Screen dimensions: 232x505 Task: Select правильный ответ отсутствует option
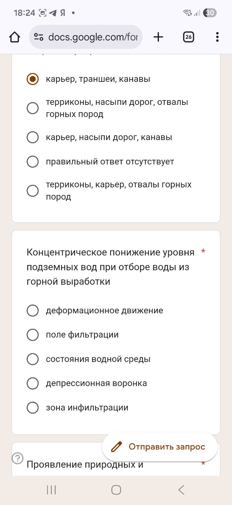click(x=33, y=161)
